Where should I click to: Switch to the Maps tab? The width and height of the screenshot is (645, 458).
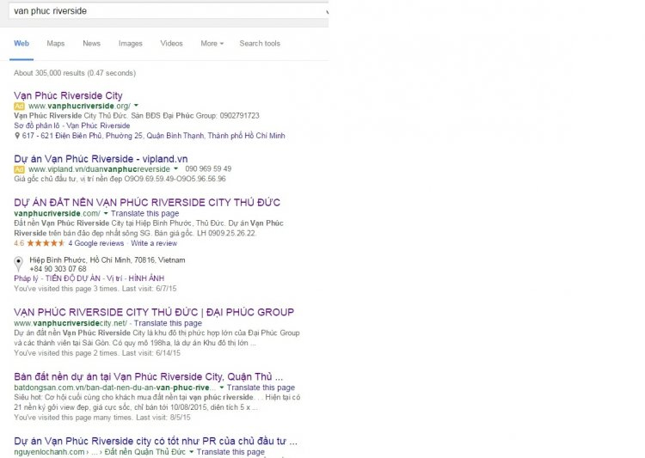pos(56,43)
